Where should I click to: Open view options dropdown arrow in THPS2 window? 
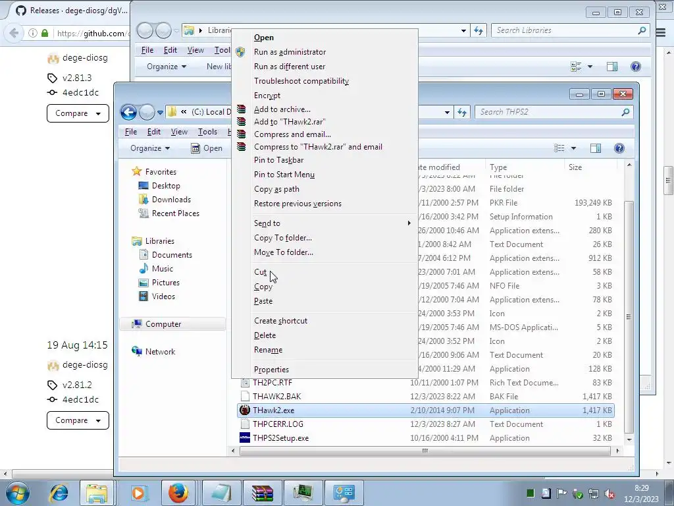(x=573, y=148)
